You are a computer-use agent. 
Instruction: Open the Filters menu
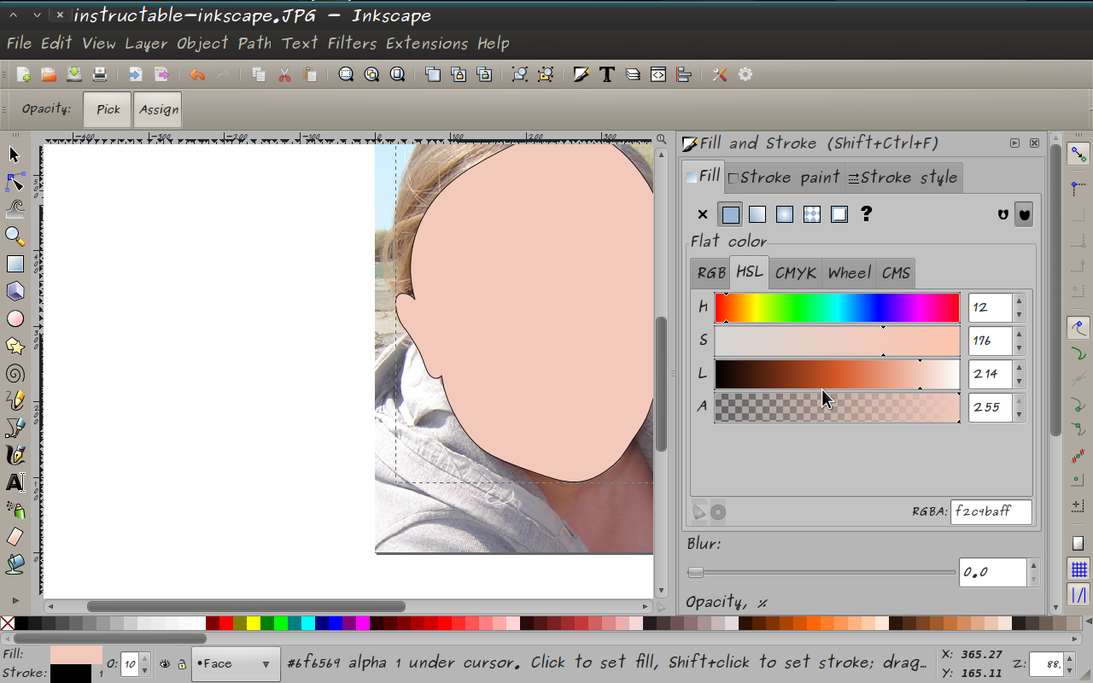(x=352, y=43)
